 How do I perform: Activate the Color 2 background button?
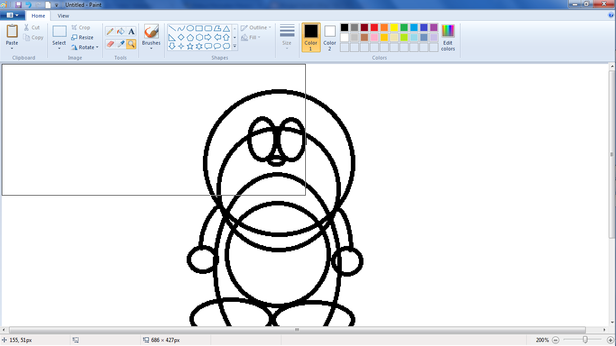[x=330, y=37]
